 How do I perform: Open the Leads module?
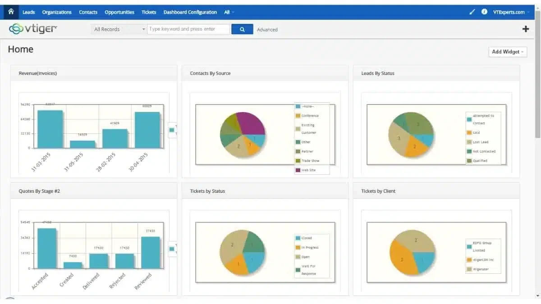(x=28, y=12)
